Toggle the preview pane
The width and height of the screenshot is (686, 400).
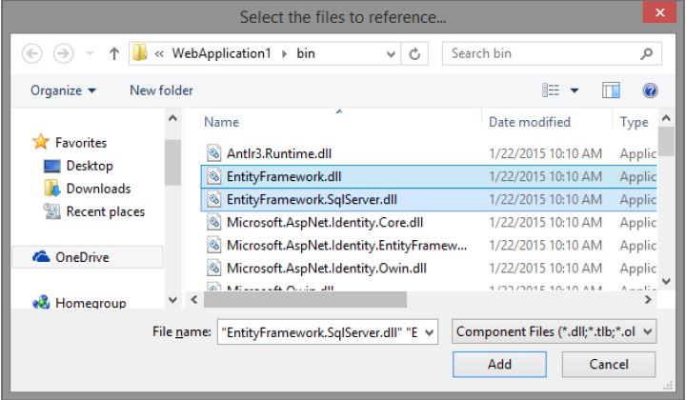click(611, 90)
